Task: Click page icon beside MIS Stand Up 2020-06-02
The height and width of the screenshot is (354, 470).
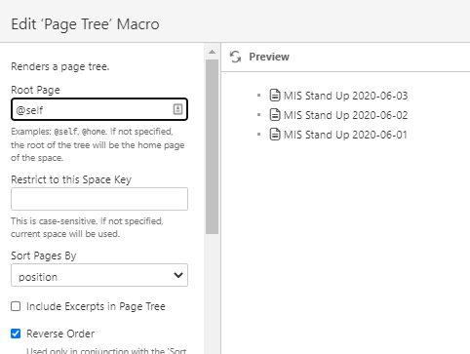Action: pos(275,115)
